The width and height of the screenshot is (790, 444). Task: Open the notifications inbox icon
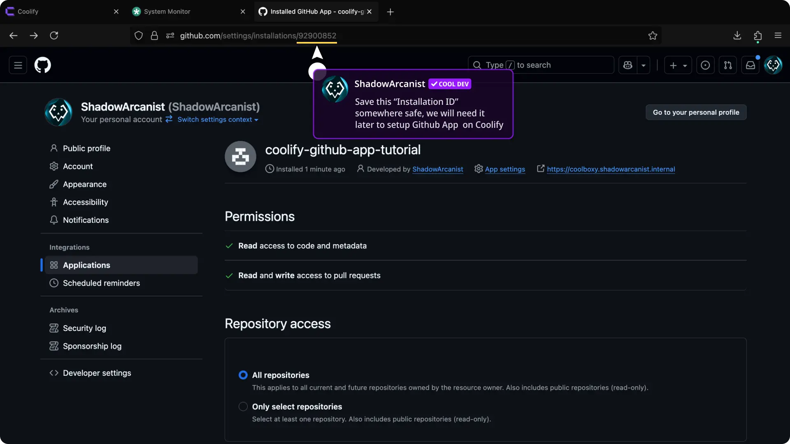point(750,65)
